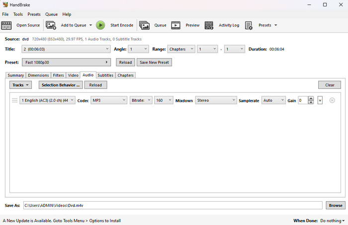Switch to the Video tab
Viewport: 348px width, 225px height.
coord(73,75)
